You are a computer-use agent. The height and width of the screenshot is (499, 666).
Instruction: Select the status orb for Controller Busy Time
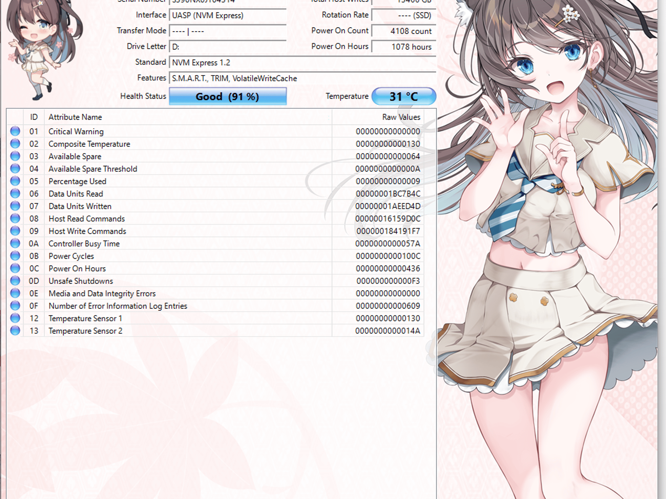tap(15, 243)
